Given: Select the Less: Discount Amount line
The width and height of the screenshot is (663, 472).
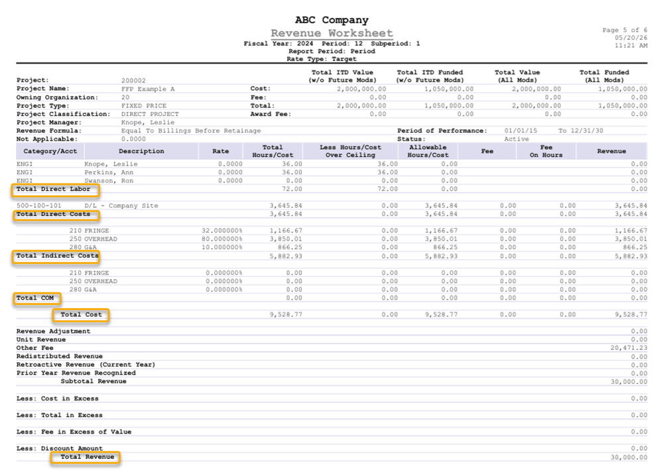Looking at the screenshot, I should tap(331, 448).
